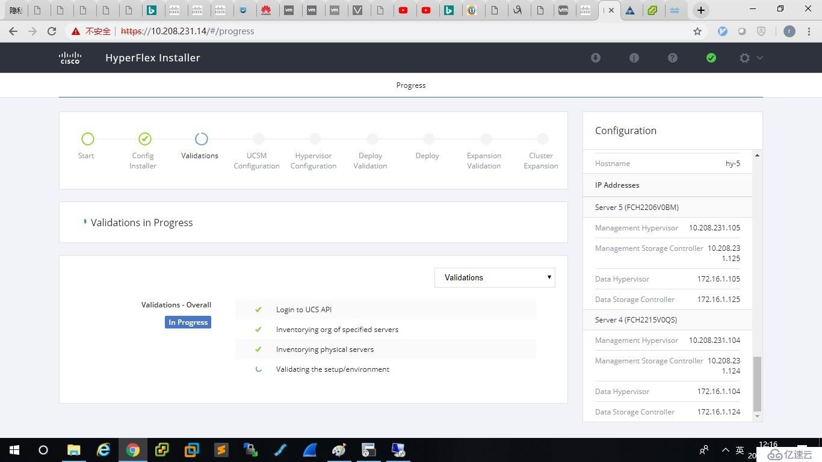Click the Deploy step dot
Image resolution: width=822 pixels, height=462 pixels.
click(x=428, y=139)
